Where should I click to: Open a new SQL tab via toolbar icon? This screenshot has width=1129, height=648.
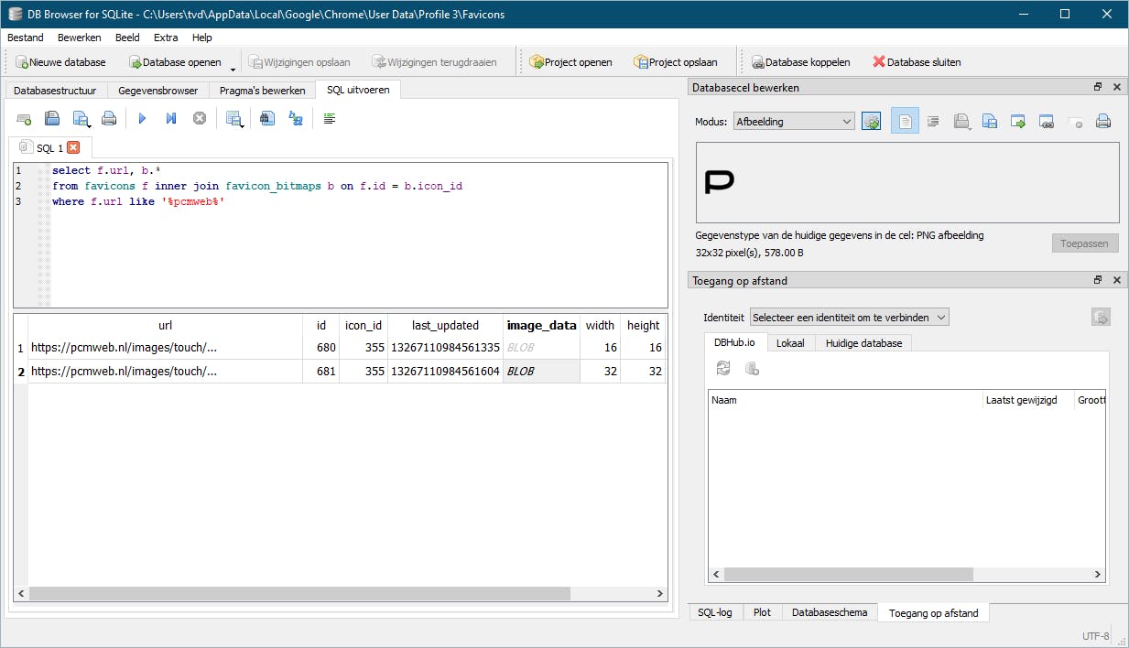pyautogui.click(x=25, y=119)
